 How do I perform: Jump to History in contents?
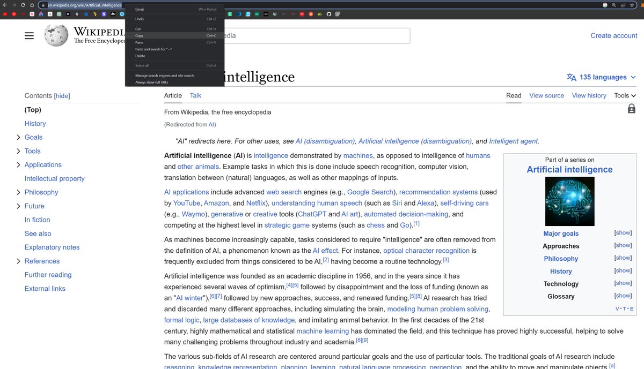35,124
